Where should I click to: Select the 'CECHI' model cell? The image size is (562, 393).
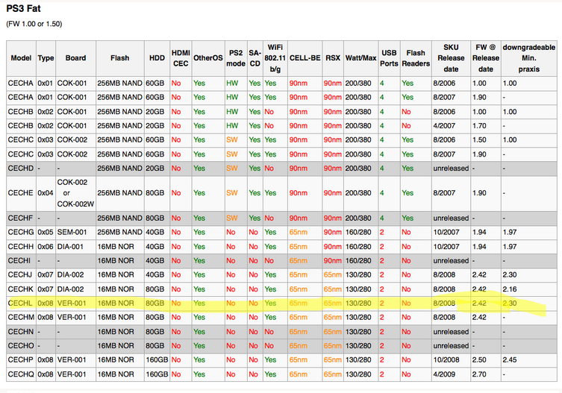19,261
